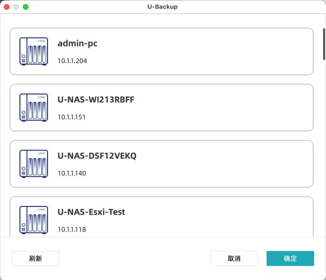Click the IP address 10.1.1.151
Screen dimensions: 326x280
point(72,117)
